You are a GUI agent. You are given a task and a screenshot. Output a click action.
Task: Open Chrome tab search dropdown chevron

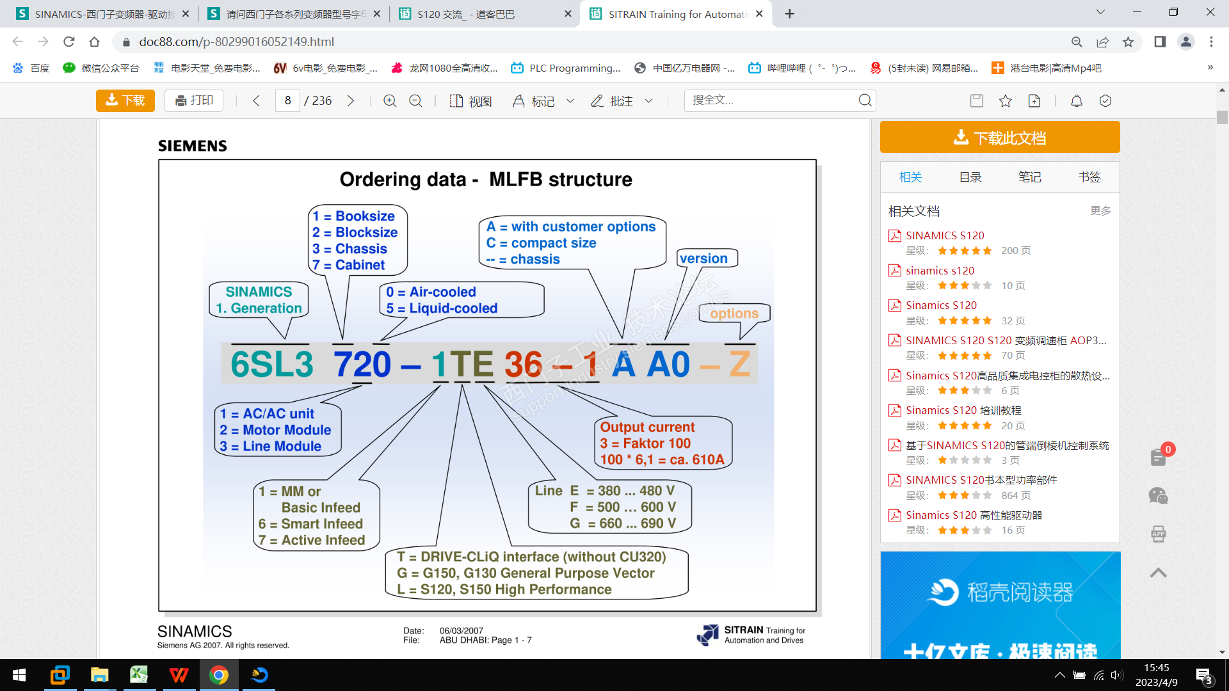pos(1100,13)
